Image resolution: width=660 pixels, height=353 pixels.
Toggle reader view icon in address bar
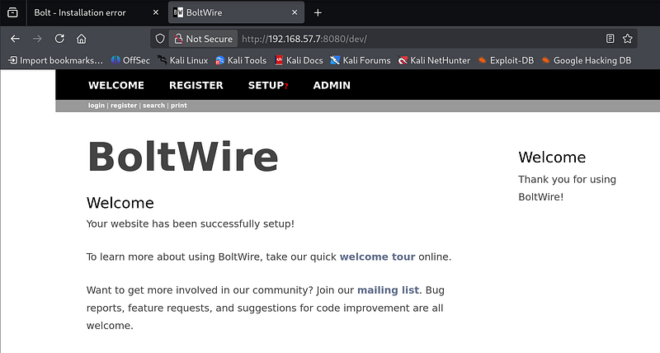[610, 39]
